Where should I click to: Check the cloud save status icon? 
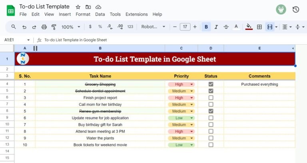pyautogui.click(x=98, y=7)
